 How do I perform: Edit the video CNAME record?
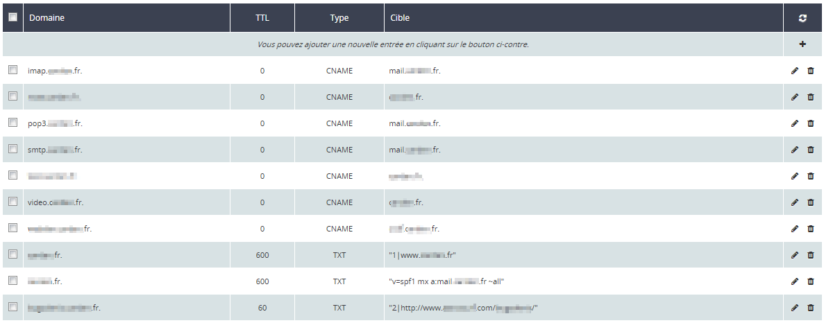pyautogui.click(x=795, y=202)
